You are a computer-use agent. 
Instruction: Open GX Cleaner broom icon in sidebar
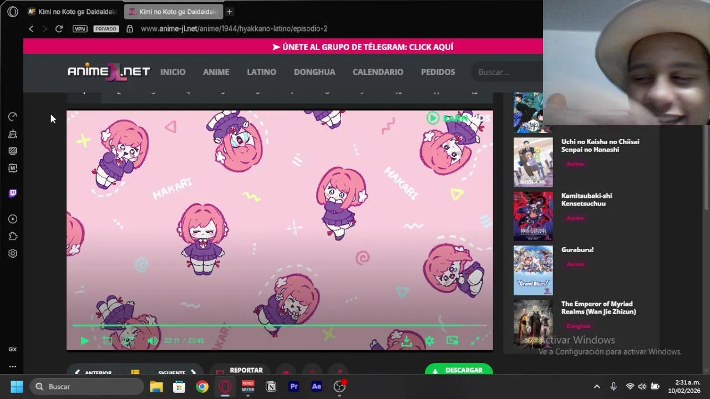12,134
